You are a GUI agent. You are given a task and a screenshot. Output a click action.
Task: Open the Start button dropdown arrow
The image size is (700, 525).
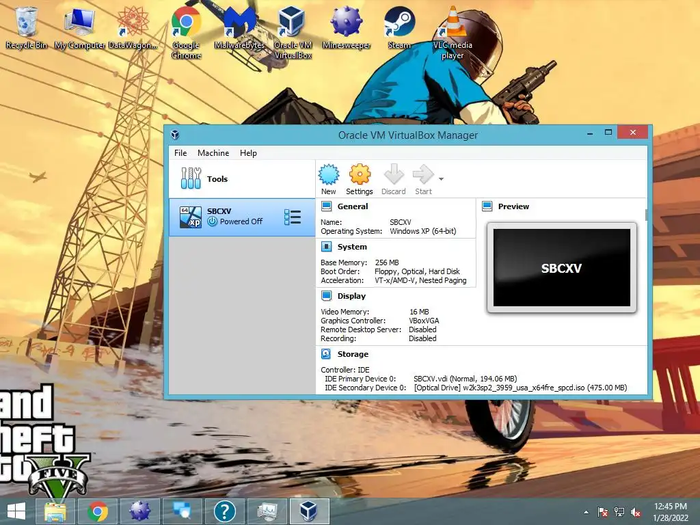tap(441, 179)
